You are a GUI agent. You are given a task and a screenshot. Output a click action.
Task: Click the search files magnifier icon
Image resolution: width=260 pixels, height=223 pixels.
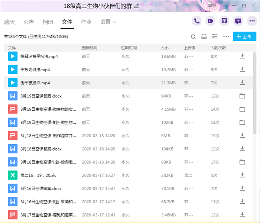[193, 36]
